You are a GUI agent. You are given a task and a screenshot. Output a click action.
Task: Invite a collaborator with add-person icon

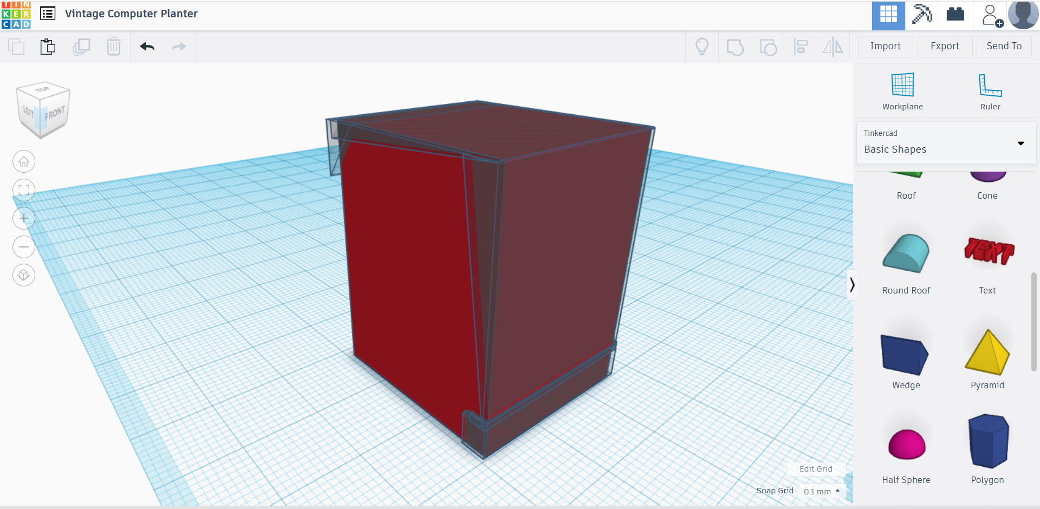point(991,15)
